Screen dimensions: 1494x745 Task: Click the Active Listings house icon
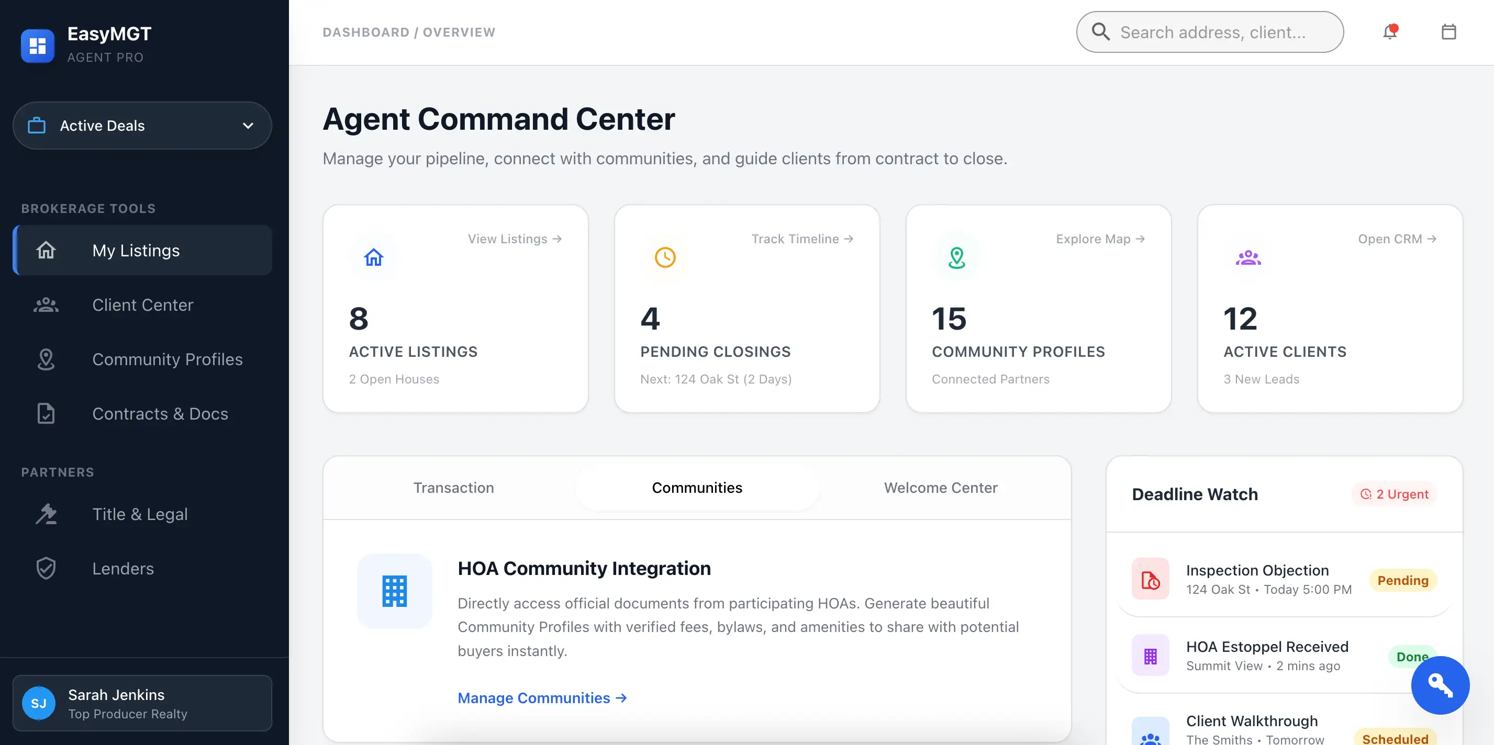click(374, 257)
